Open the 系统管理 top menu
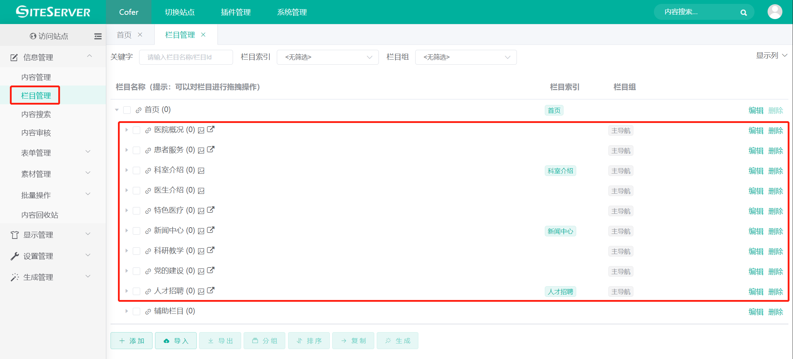Viewport: 793px width, 359px height. point(292,12)
